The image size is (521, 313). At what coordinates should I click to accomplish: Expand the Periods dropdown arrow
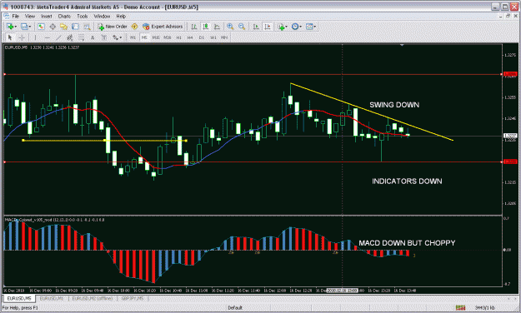tap(301, 27)
